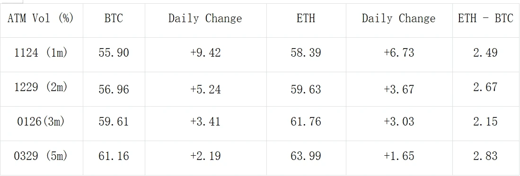The height and width of the screenshot is (176, 520).
Task: Click the BTC value 56.96 cell
Action: point(114,89)
